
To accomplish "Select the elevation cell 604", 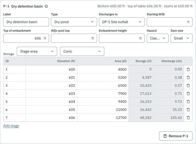I will pyautogui.click(x=52, y=102).
